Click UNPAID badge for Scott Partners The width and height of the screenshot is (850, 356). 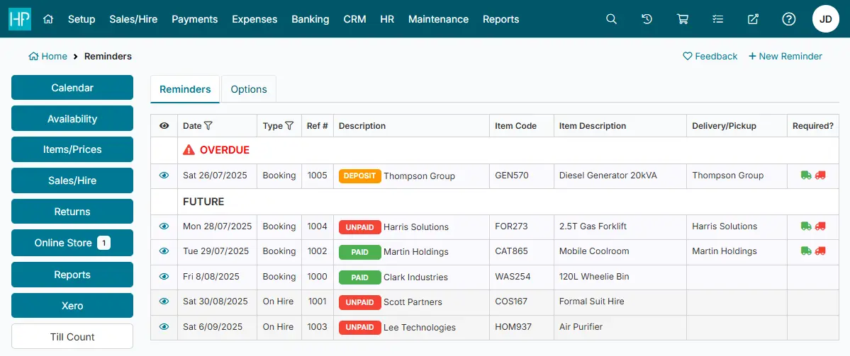pos(360,302)
